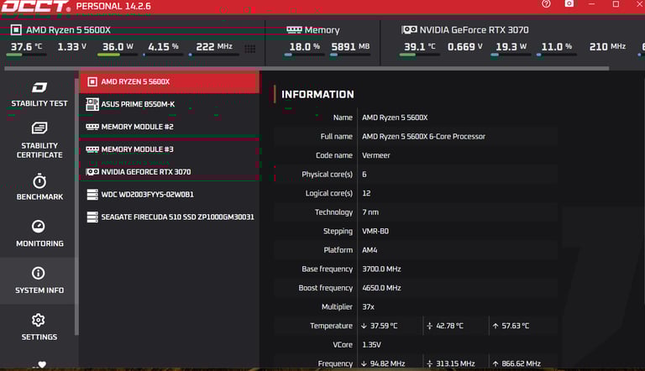Click the GPU usage 11.0 % reading
The width and height of the screenshot is (645, 371).
[x=557, y=47]
